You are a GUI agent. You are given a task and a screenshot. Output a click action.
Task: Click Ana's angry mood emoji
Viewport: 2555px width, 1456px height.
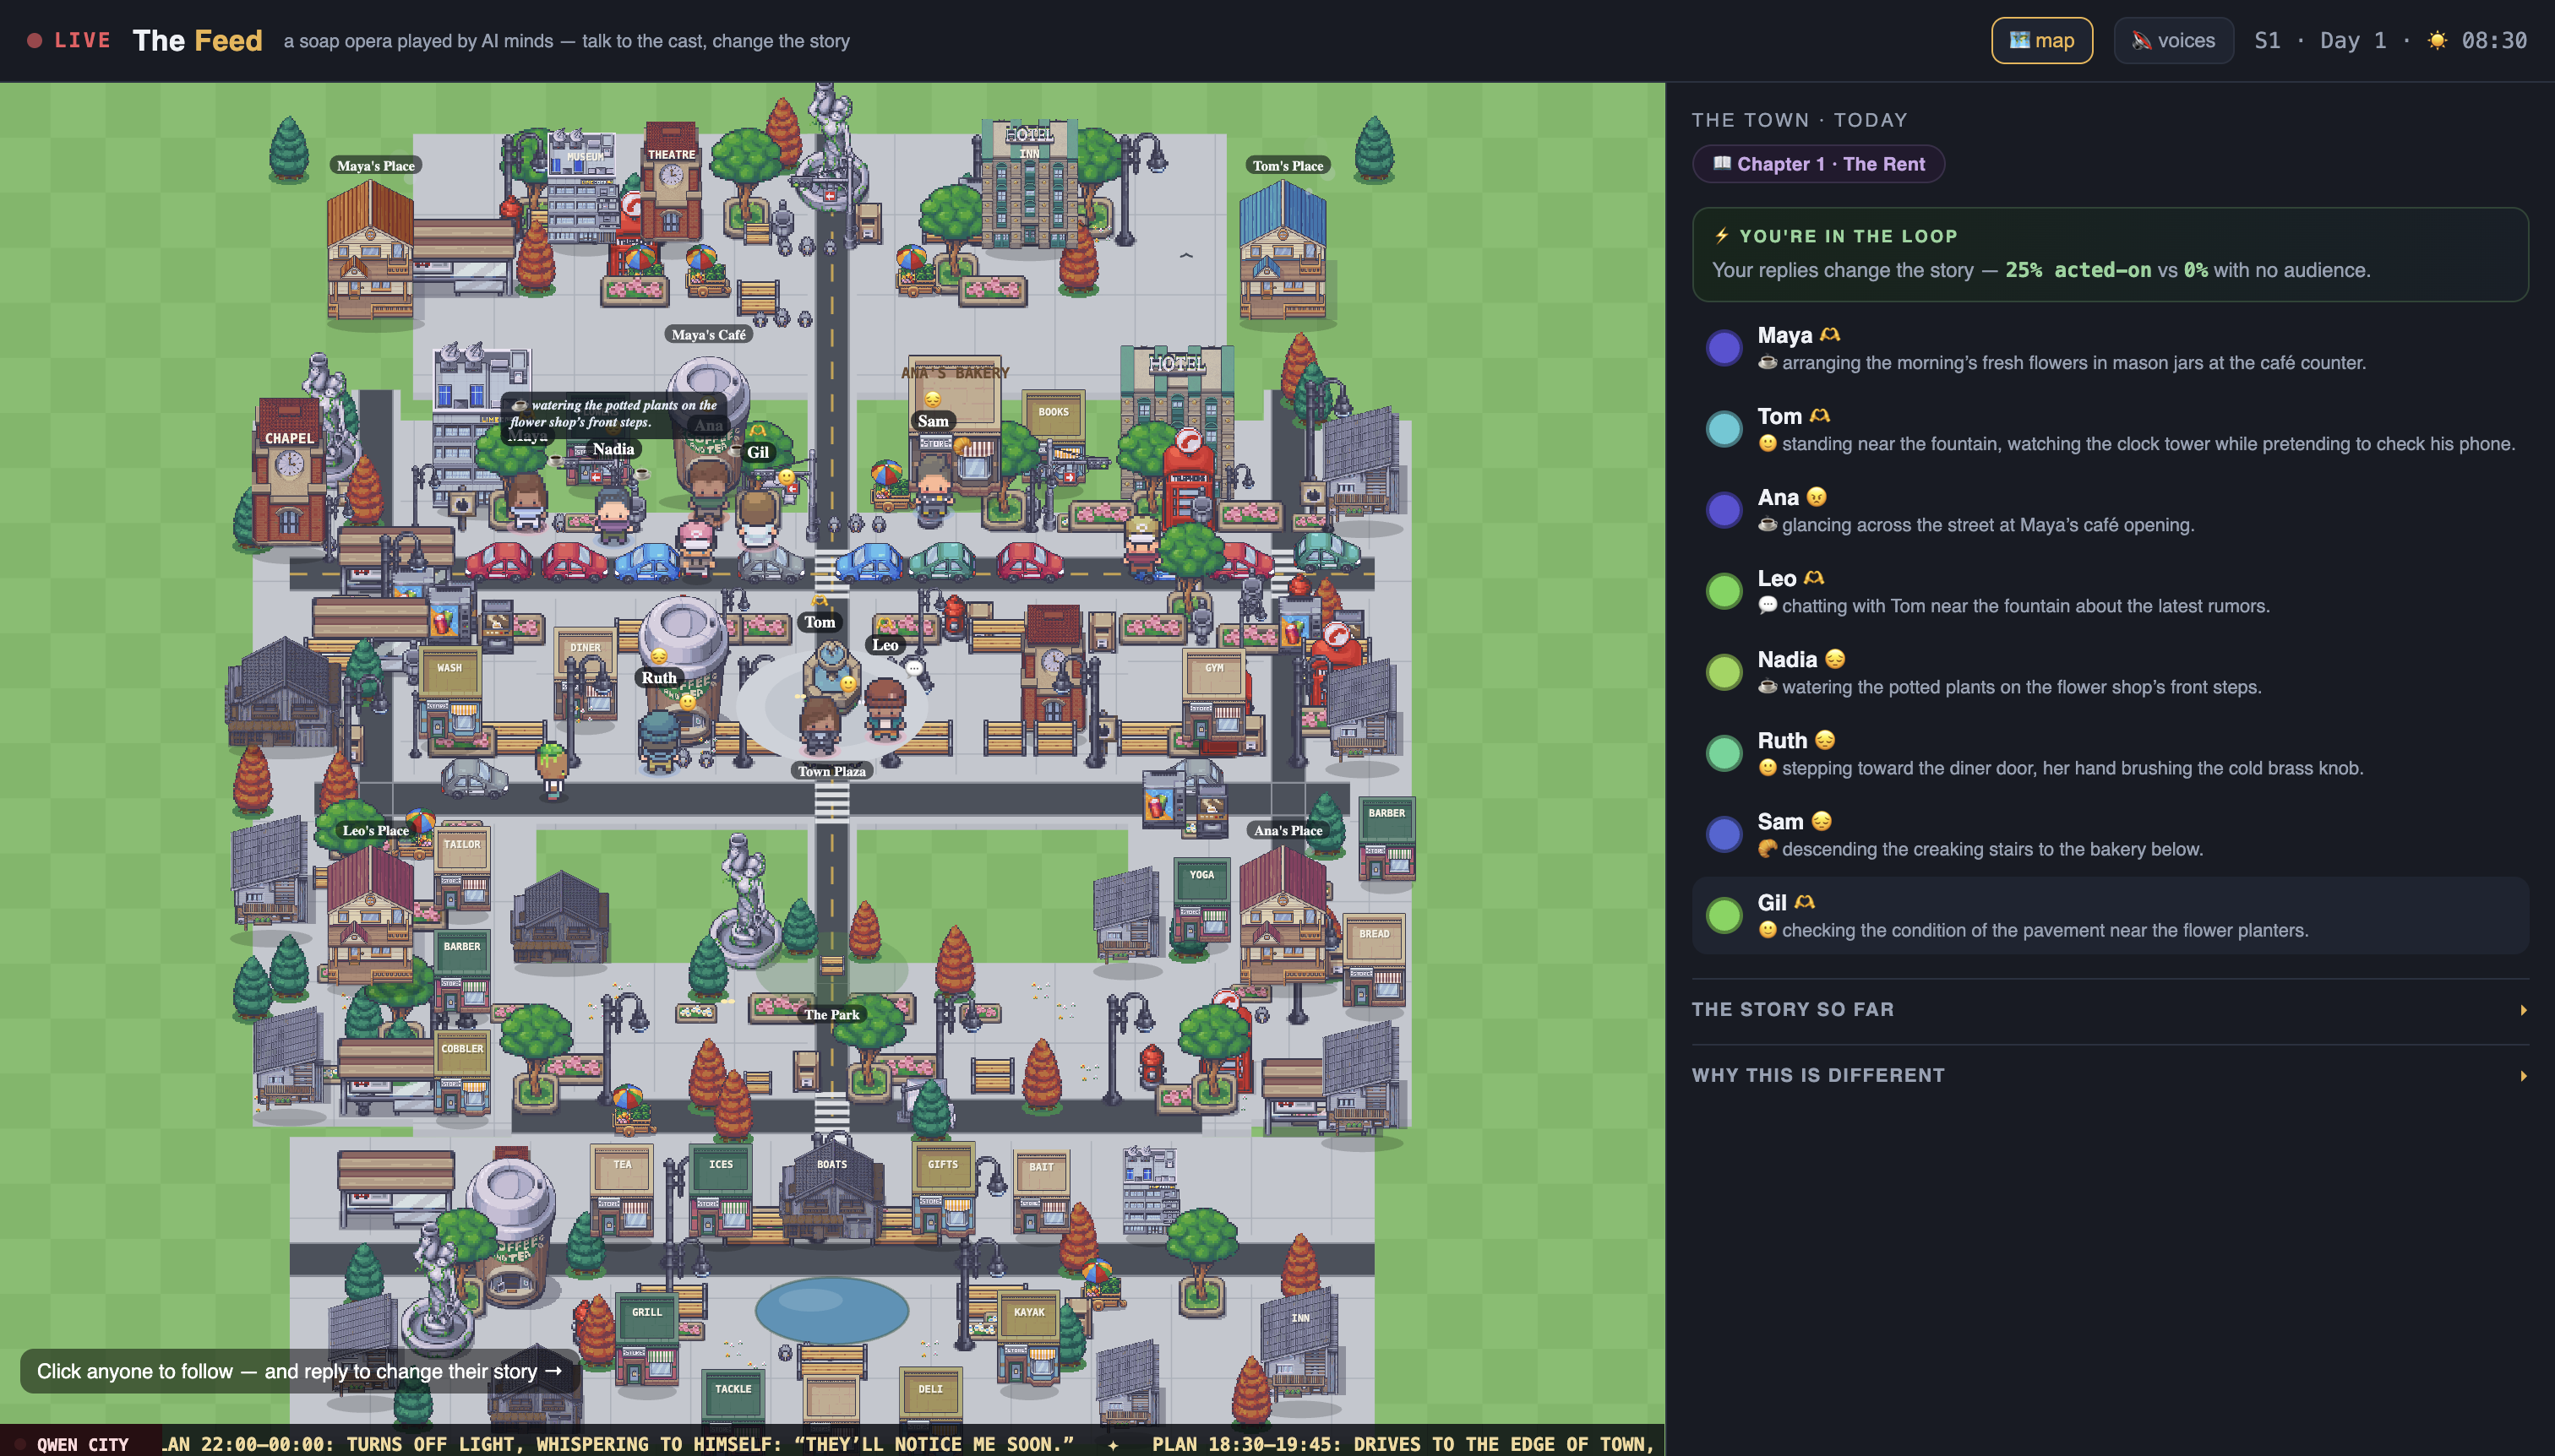1817,497
